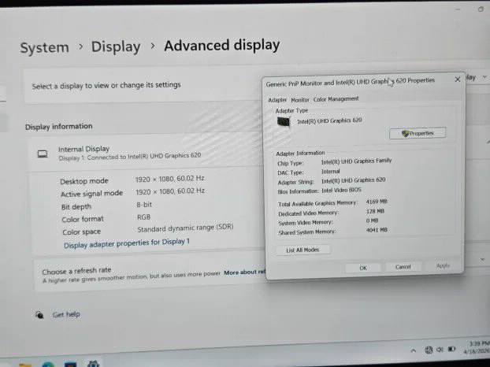
Task: Click the Apply button
Action: click(443, 266)
